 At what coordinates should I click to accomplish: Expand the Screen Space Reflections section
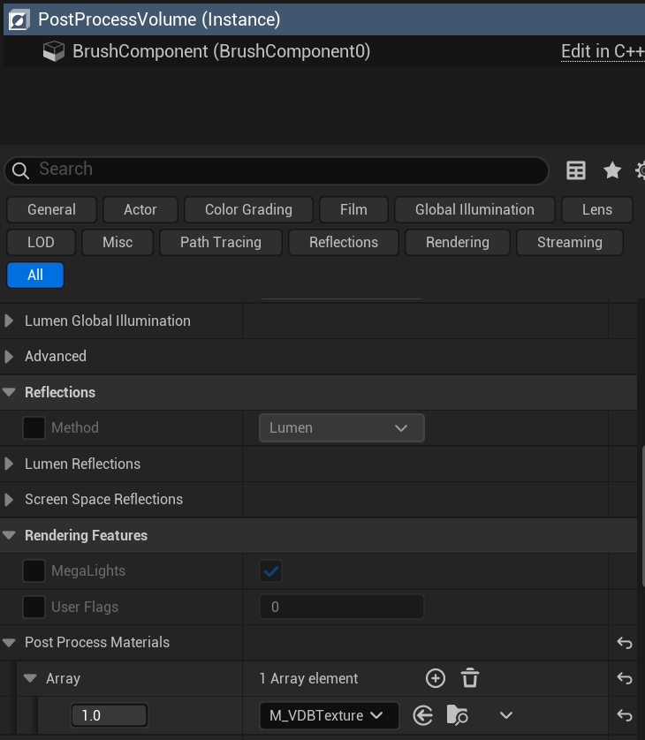click(x=9, y=500)
